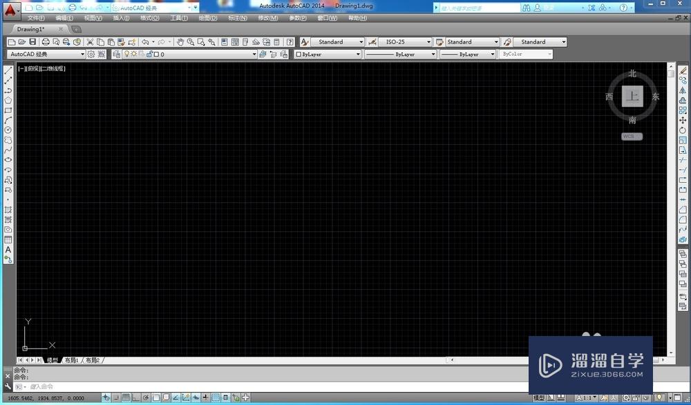Click the WCS button under ViewCube

[x=632, y=137]
